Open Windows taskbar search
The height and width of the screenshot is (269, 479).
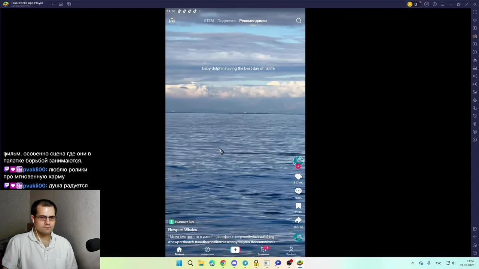click(x=190, y=263)
